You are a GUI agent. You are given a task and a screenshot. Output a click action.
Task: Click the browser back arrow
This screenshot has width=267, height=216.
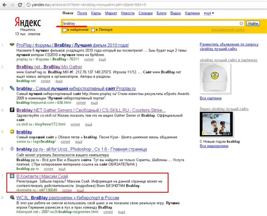[x=4, y=4]
